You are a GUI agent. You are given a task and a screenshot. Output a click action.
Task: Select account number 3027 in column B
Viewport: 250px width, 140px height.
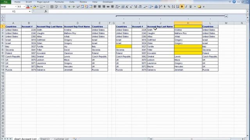coord(29,47)
